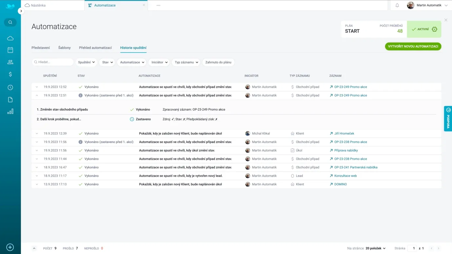This screenshot has height=254, width=452.
Task: Open contacts people icon in sidebar
Action: pyautogui.click(x=10, y=62)
